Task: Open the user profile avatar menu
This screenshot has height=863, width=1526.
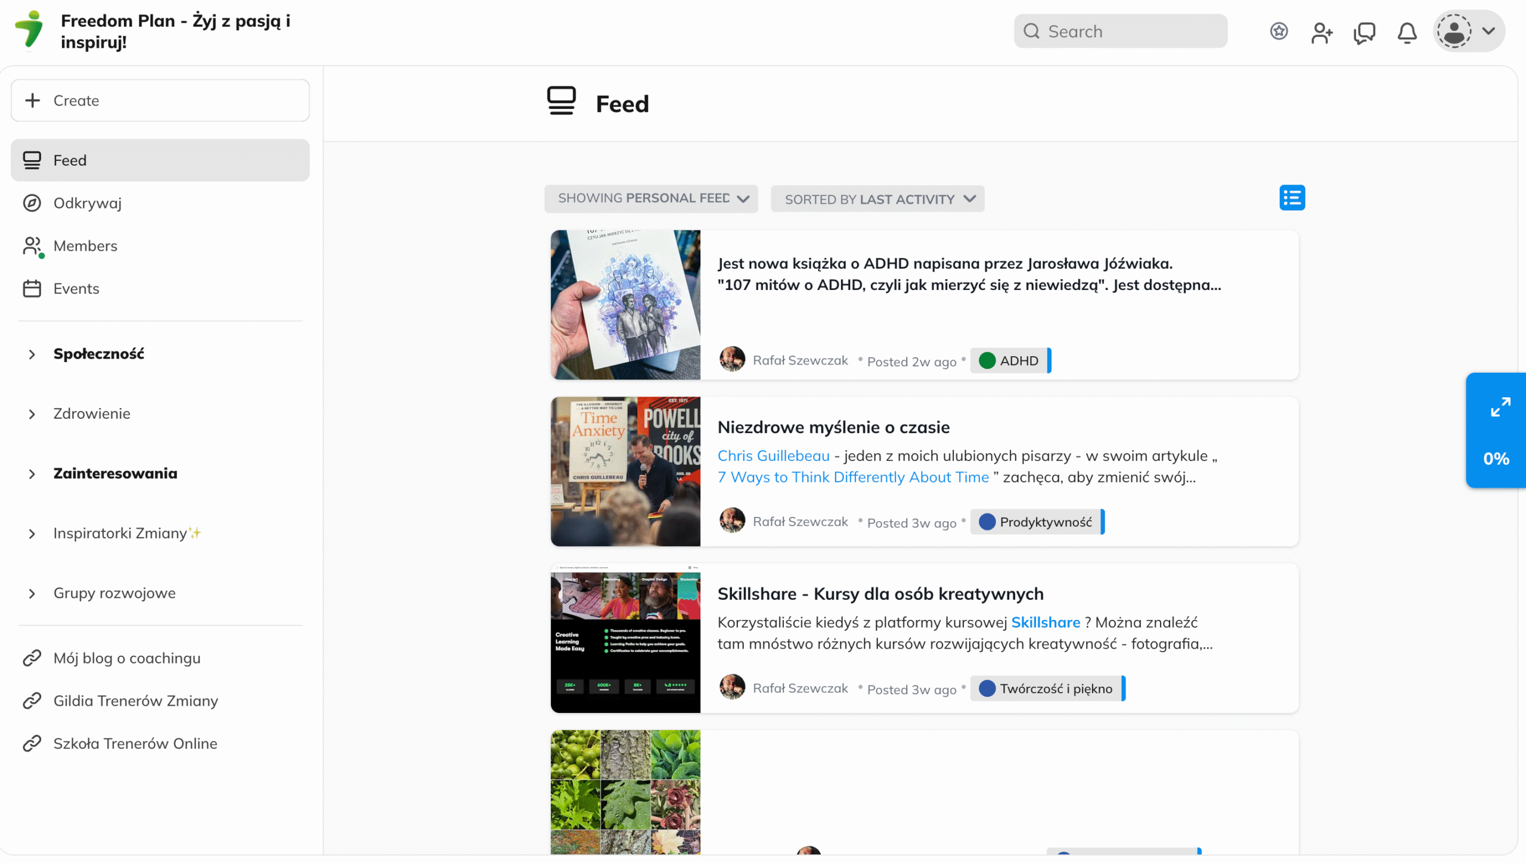Action: [1468, 31]
